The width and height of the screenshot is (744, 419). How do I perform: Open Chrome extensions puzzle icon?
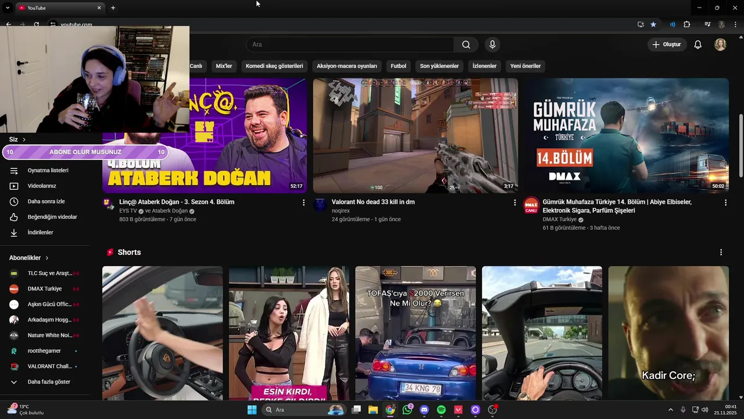(687, 24)
